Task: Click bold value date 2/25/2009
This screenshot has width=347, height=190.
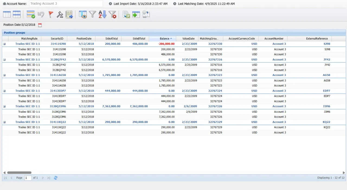Action: (x=189, y=60)
